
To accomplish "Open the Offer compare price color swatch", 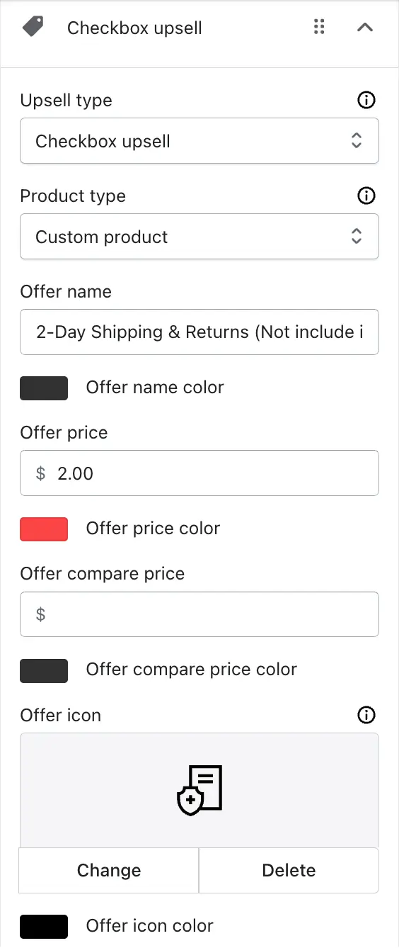I will tap(44, 670).
